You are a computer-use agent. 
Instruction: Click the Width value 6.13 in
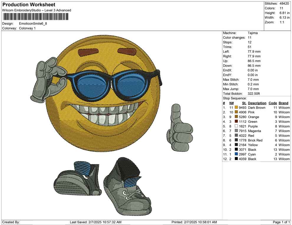(x=285, y=17)
